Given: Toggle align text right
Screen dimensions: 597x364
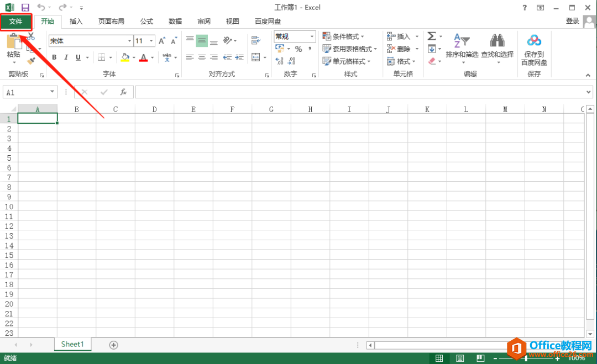Looking at the screenshot, I should click(x=214, y=57).
